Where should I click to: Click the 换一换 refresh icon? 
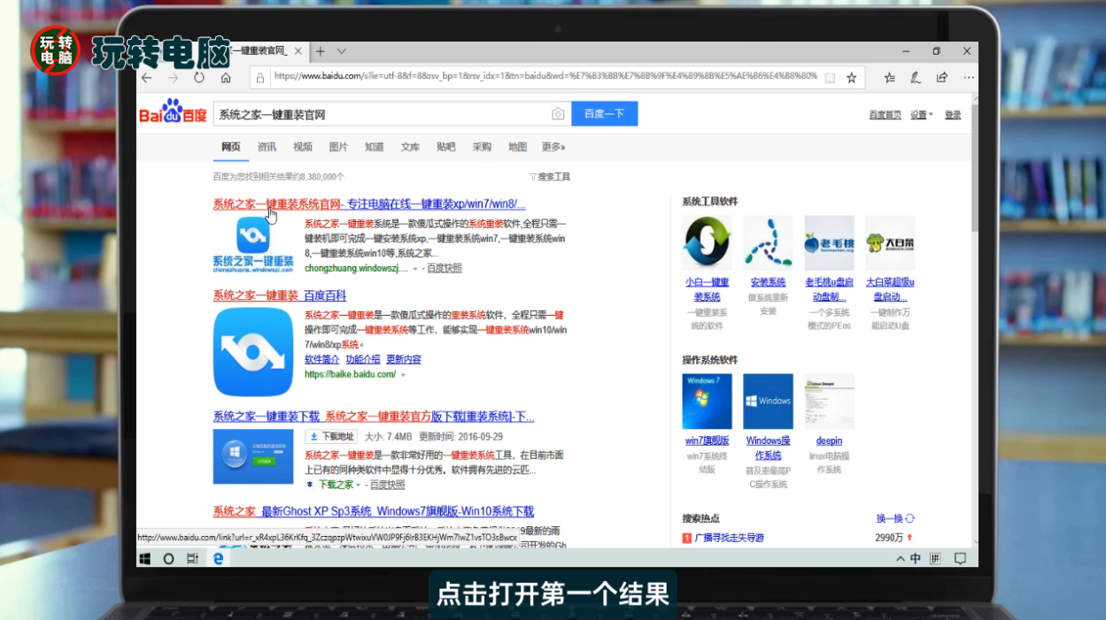pos(909,518)
